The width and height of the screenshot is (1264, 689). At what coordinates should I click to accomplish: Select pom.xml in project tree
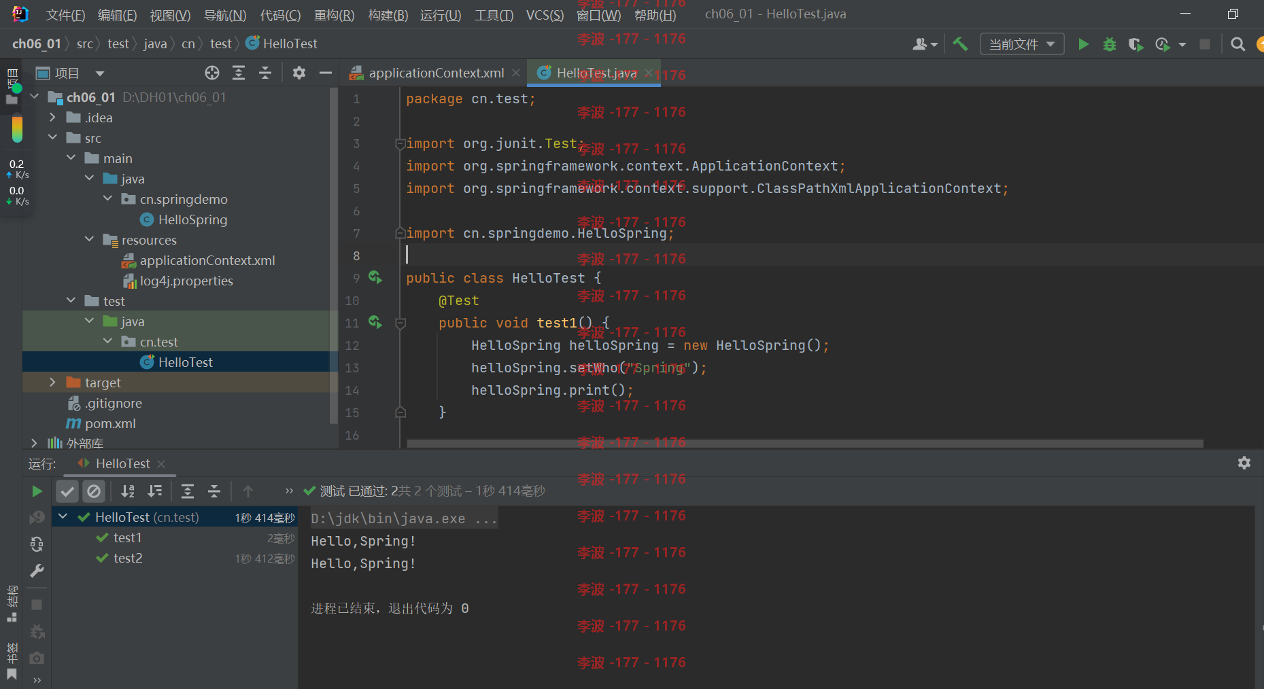110,423
